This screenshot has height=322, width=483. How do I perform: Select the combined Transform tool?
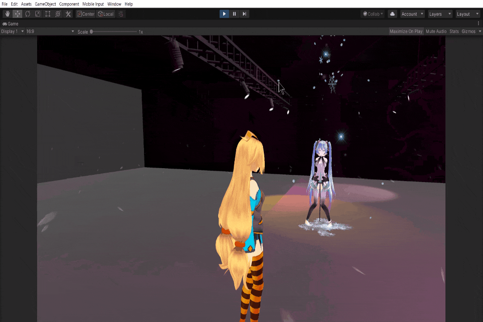tap(58, 14)
